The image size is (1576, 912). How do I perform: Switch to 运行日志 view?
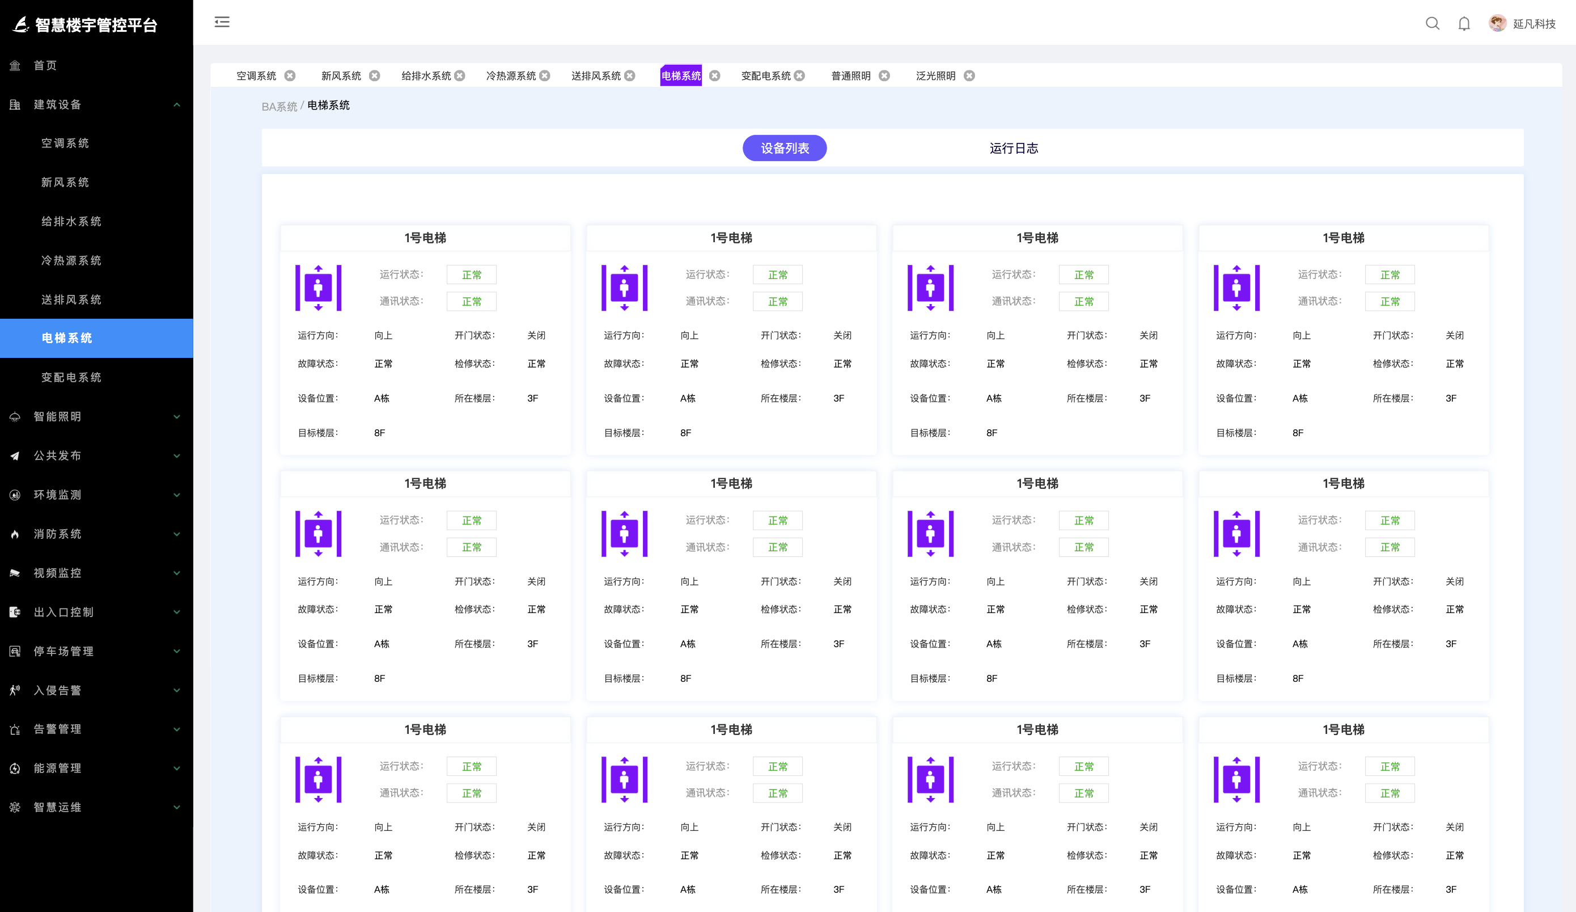click(x=1013, y=148)
